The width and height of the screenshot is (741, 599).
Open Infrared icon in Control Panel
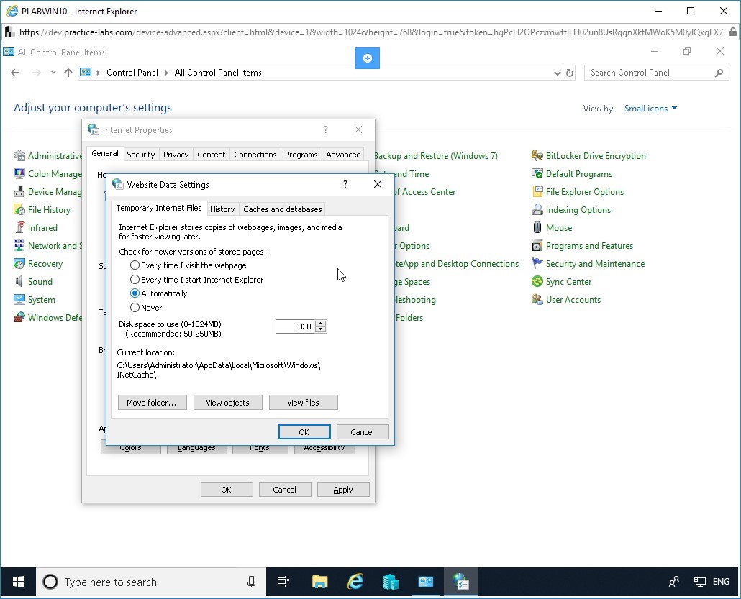coord(19,227)
